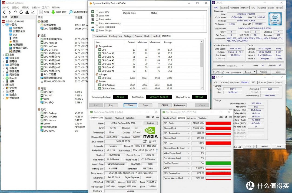Open the GPU Temperature sensor dropdown
Image resolution: width=292 pixels, height=193 pixels.
coord(189,133)
